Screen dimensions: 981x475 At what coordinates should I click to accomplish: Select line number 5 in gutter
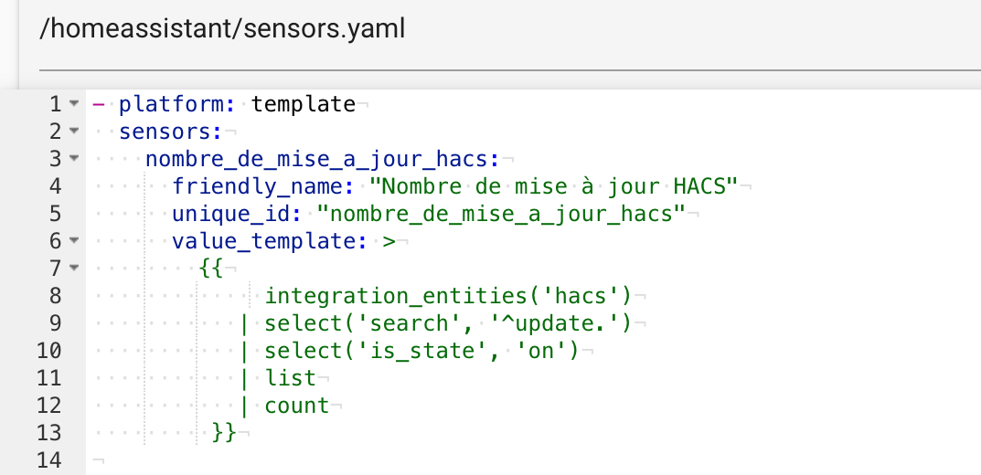pyautogui.click(x=56, y=214)
